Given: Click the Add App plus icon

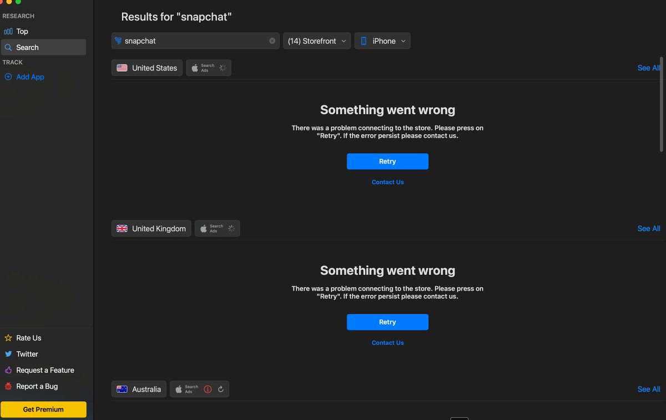Looking at the screenshot, I should 8,77.
